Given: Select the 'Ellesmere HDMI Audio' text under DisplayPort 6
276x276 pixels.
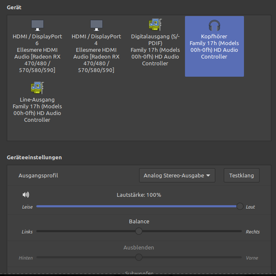Looking at the screenshot, I should (x=37, y=53).
